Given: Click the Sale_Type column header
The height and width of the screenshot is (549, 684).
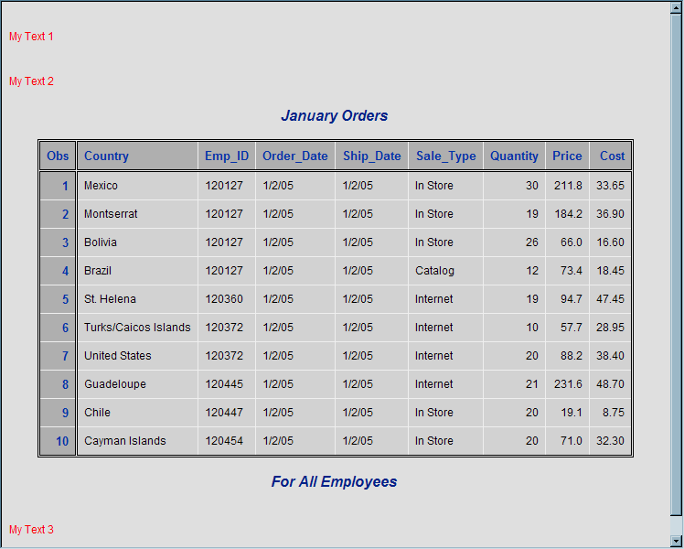Looking at the screenshot, I should tap(445, 156).
